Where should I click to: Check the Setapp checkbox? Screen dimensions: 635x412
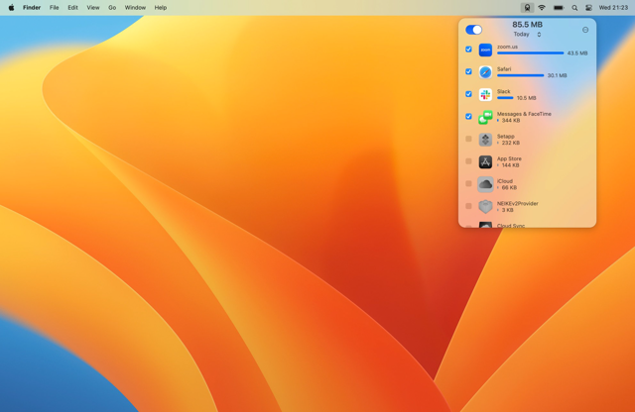468,139
